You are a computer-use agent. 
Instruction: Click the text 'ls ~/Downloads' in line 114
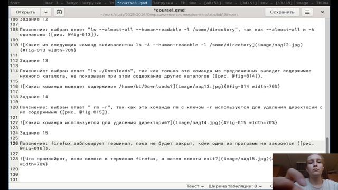point(110,71)
